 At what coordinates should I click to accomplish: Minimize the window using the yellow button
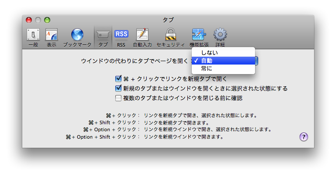[38, 20]
